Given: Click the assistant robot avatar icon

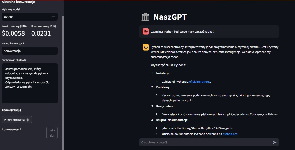Looking at the screenshot, I should coord(146,47).
